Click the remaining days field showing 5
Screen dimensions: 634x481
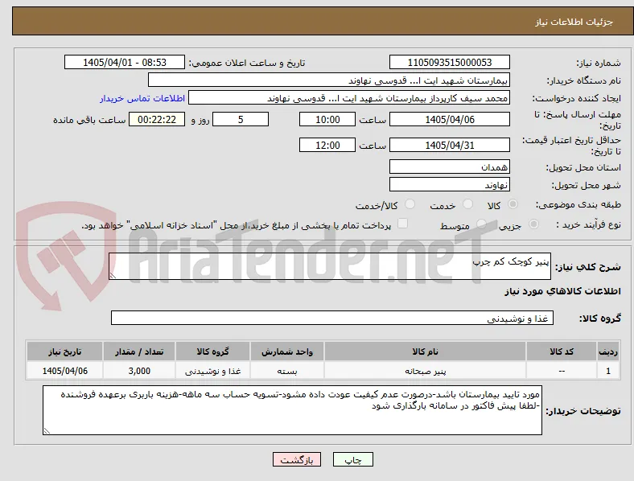[241, 119]
